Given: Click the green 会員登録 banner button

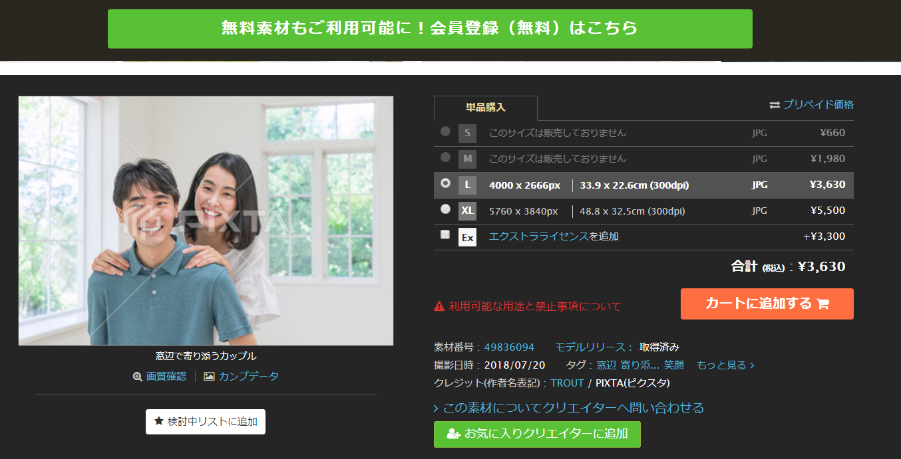Looking at the screenshot, I should coord(430,29).
